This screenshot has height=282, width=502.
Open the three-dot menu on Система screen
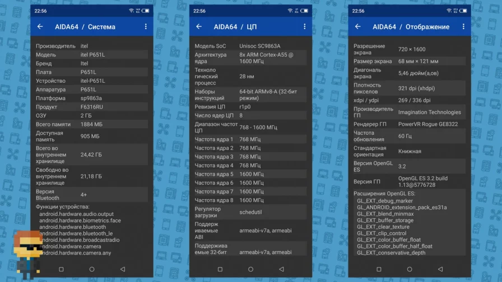[146, 27]
